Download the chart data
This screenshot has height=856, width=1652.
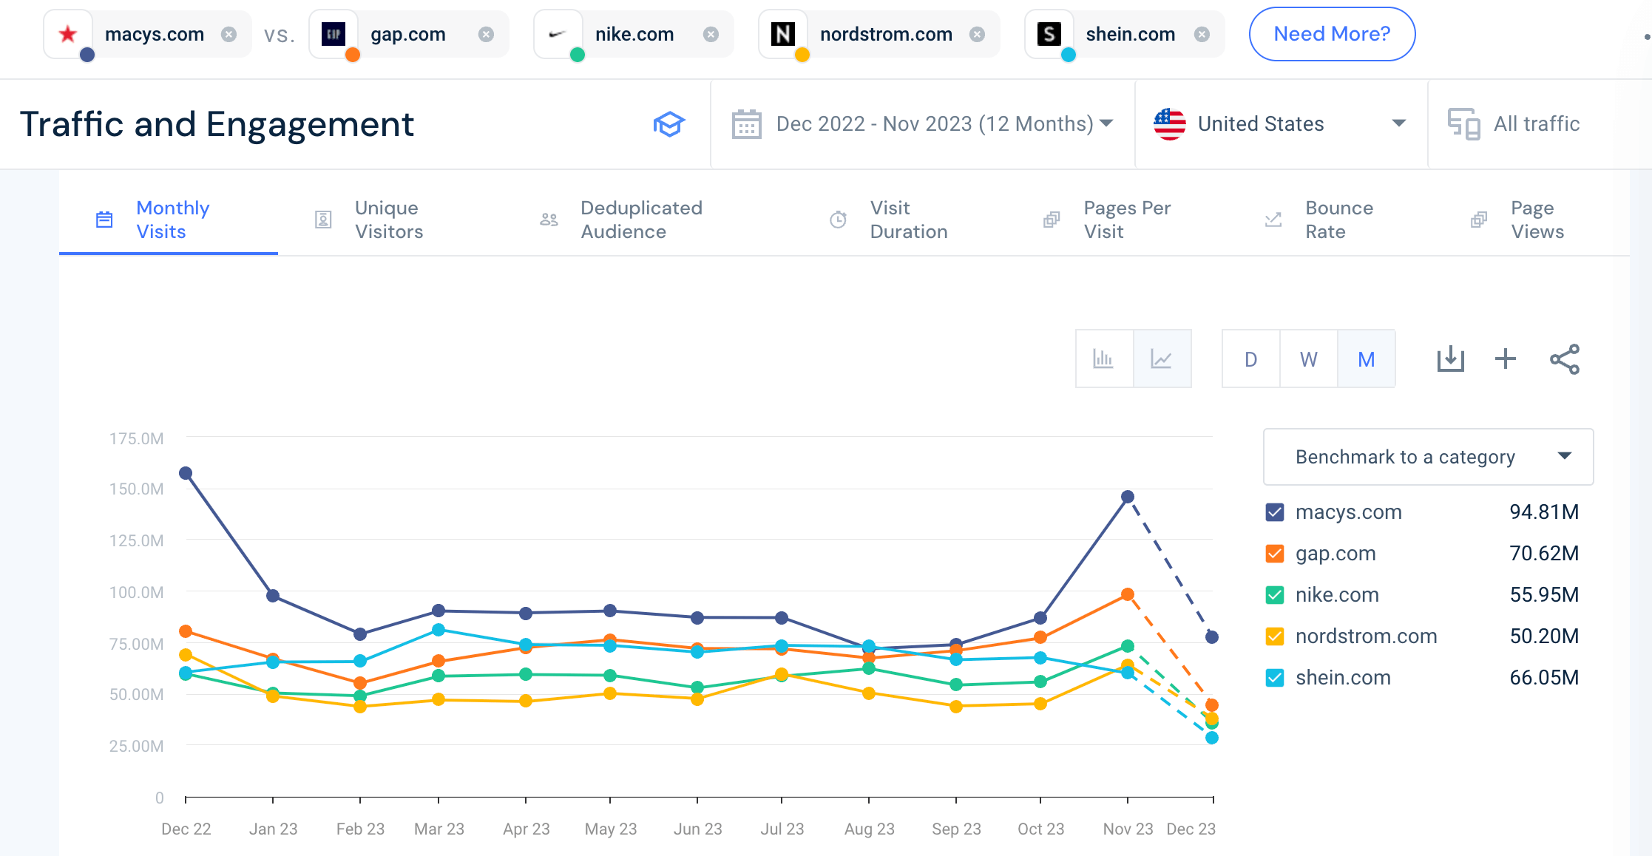[x=1451, y=359]
